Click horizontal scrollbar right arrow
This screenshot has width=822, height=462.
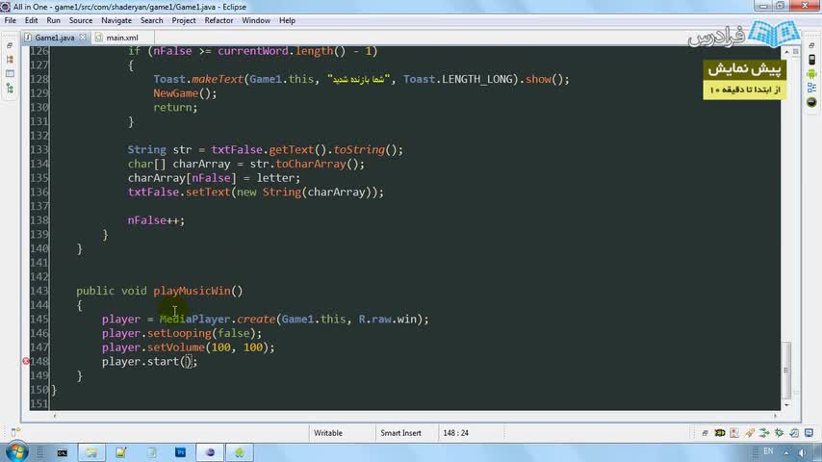point(775,416)
